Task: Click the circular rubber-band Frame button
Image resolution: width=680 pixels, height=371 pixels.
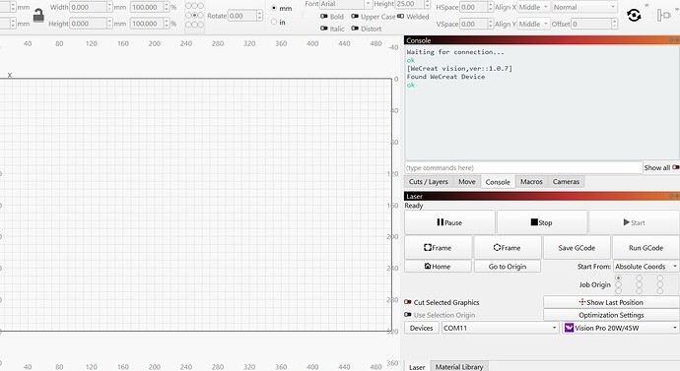Action: tap(507, 248)
